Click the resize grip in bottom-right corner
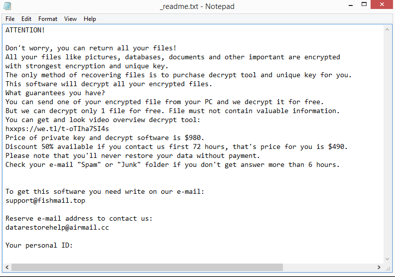This screenshot has width=395, height=277. [x=389, y=268]
